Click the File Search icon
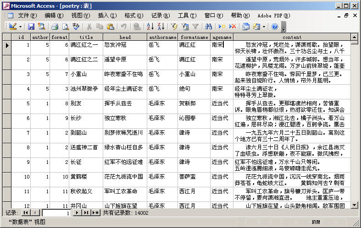The height and width of the screenshot is (228, 361). pyautogui.click(x=42, y=27)
